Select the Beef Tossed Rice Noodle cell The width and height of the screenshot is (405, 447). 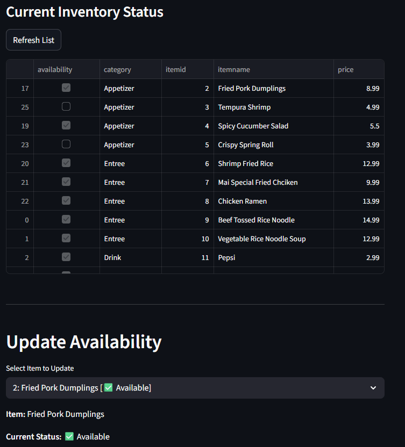click(x=274, y=220)
